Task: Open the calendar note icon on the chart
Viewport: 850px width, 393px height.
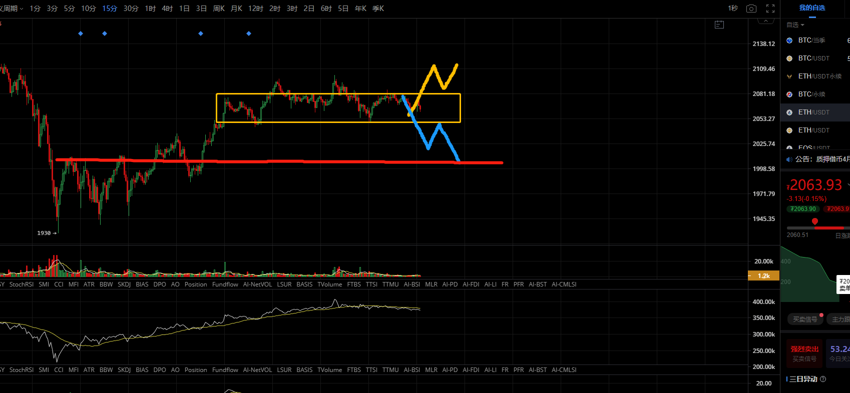Action: 719,24
